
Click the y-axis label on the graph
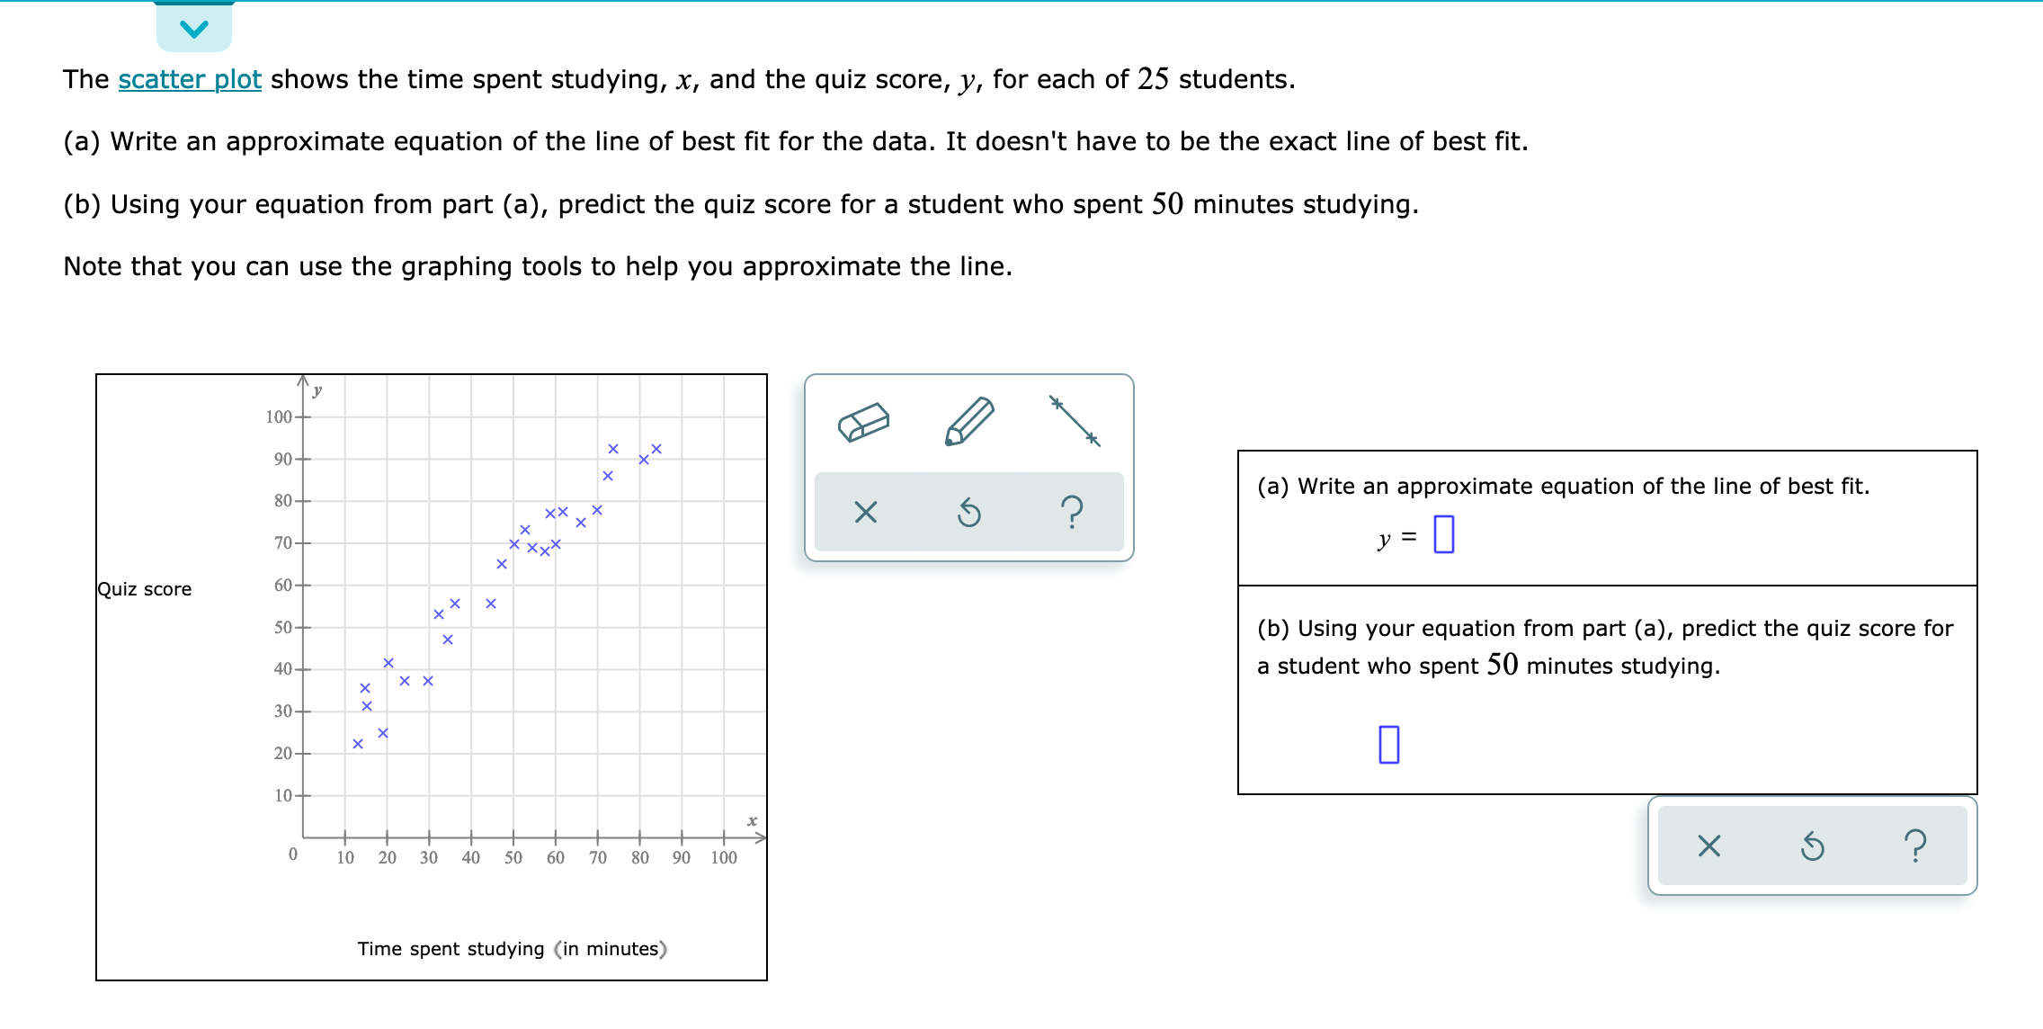point(317,390)
